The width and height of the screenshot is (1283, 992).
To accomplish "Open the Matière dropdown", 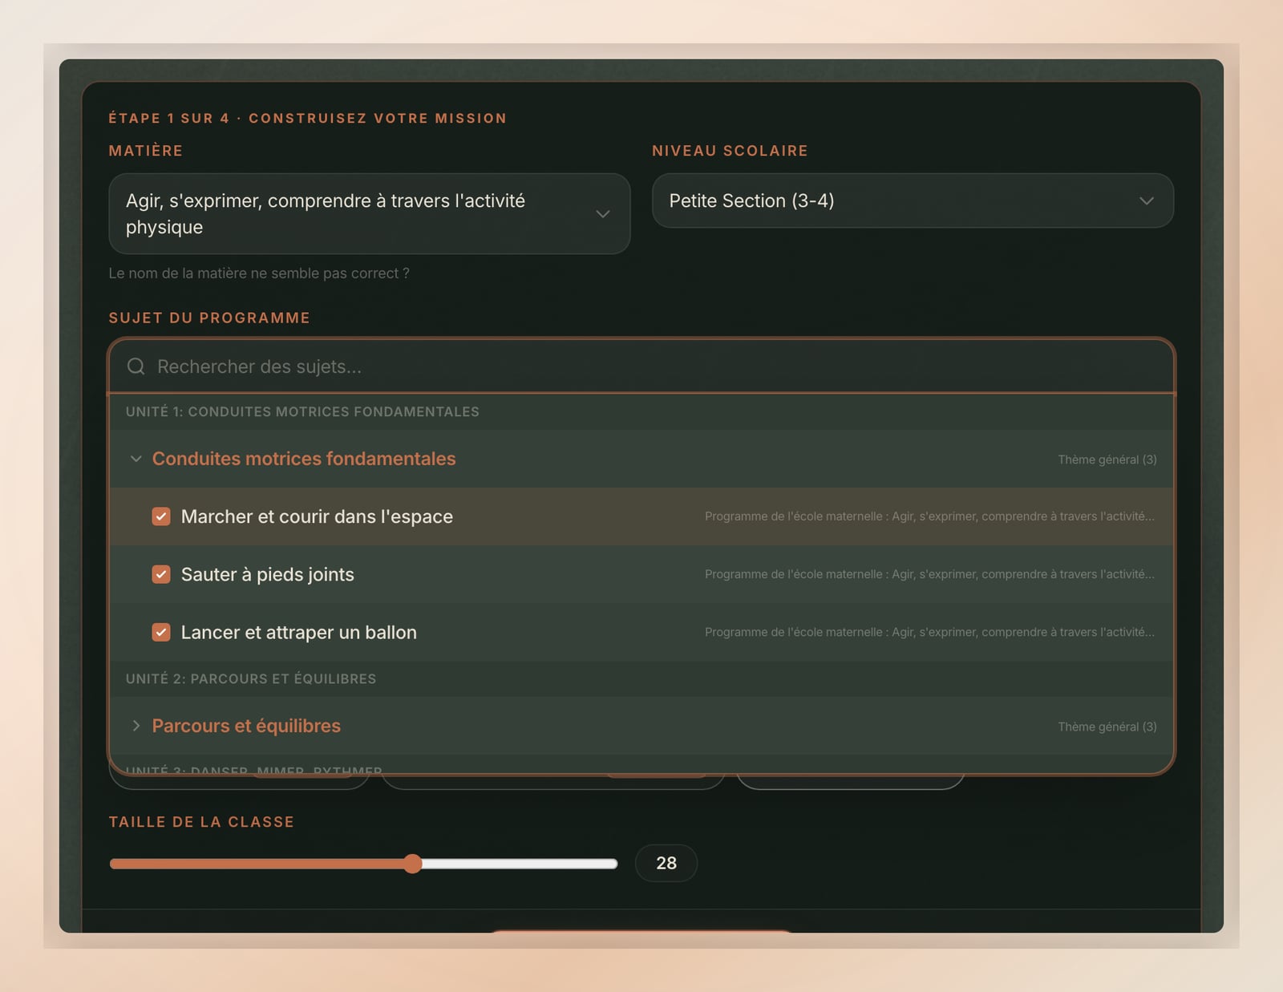I will [x=370, y=214].
